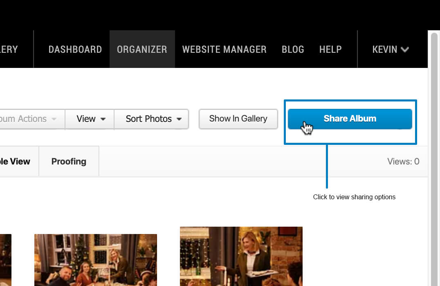Open the View dropdown
The width and height of the screenshot is (440, 286).
click(90, 119)
